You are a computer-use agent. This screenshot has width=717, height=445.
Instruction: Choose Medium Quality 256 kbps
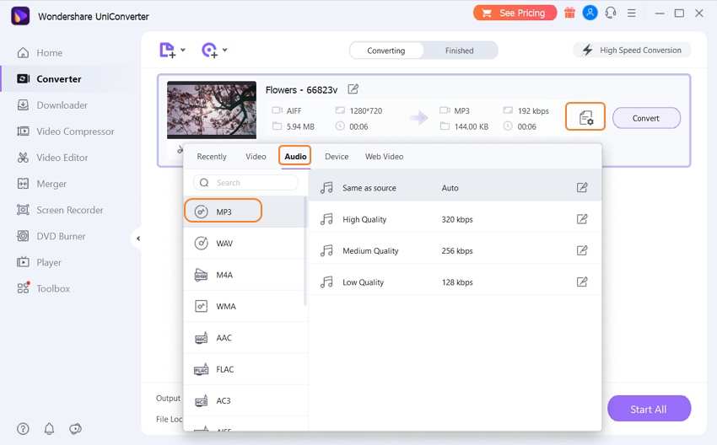455,250
